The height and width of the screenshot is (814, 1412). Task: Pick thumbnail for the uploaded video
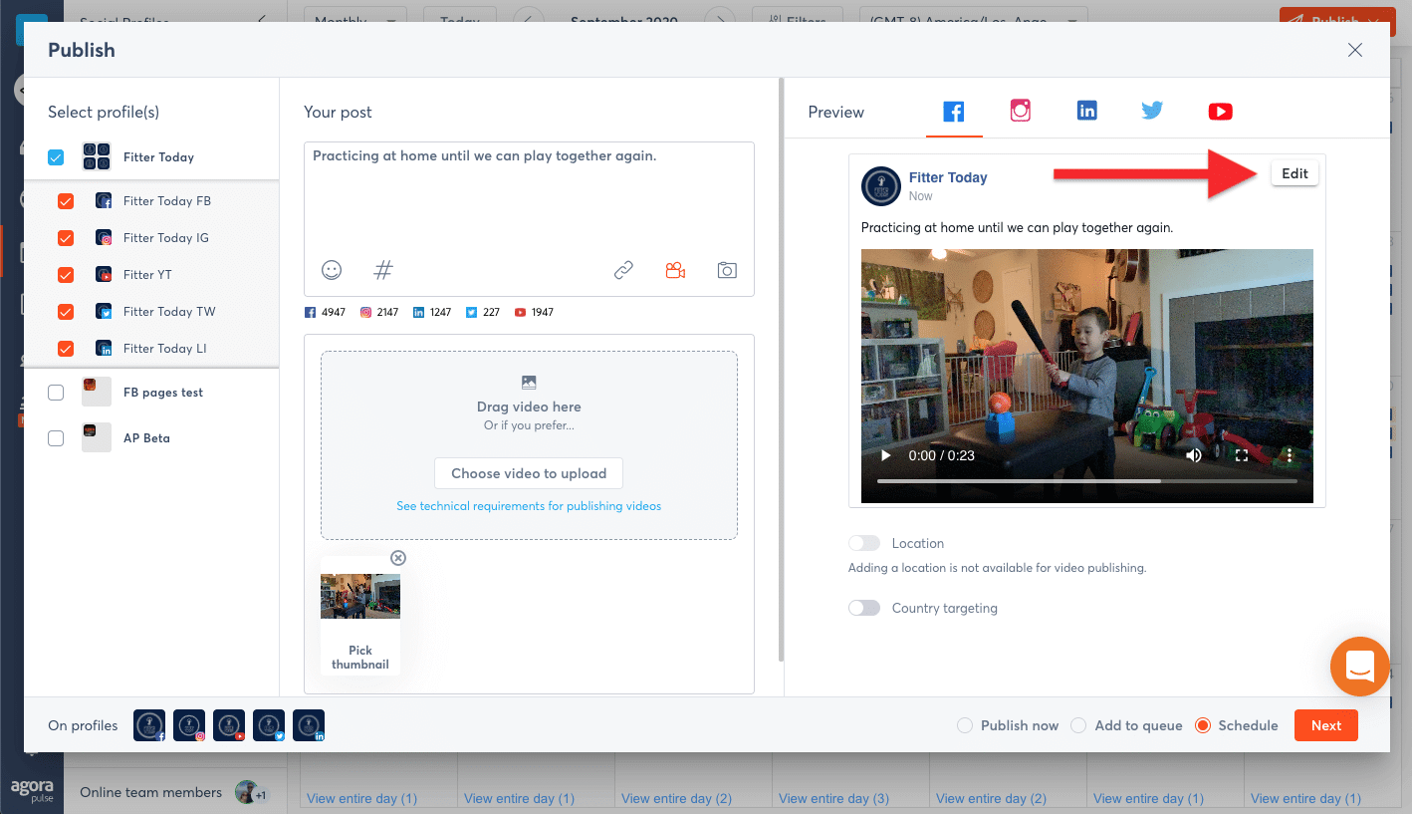(x=360, y=658)
